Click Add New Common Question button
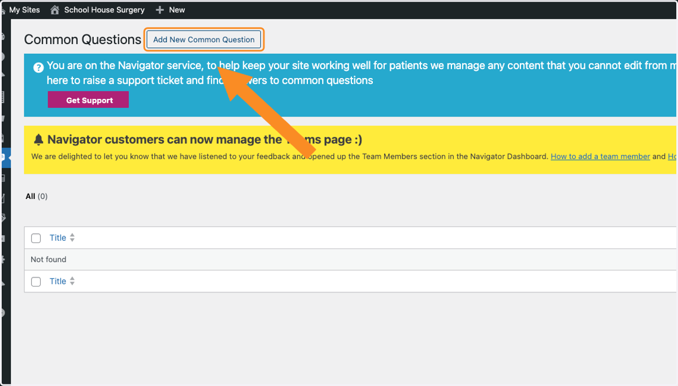Image resolution: width=678 pixels, height=386 pixels. tap(204, 40)
